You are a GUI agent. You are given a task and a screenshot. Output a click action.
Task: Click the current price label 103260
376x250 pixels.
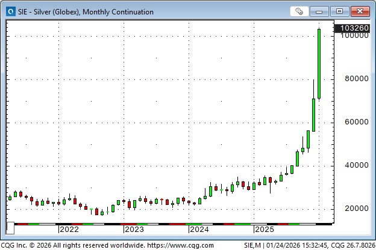[354, 28]
